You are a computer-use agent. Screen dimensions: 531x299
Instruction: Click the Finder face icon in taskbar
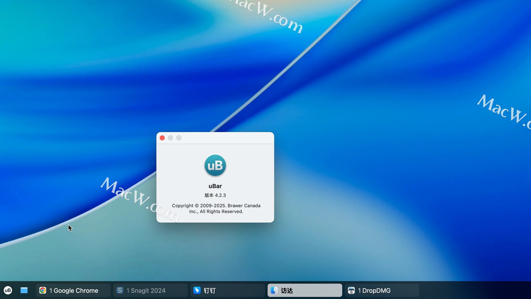point(274,290)
